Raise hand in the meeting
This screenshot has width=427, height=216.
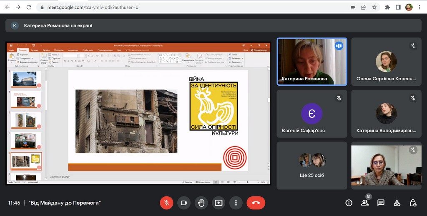coord(201,203)
